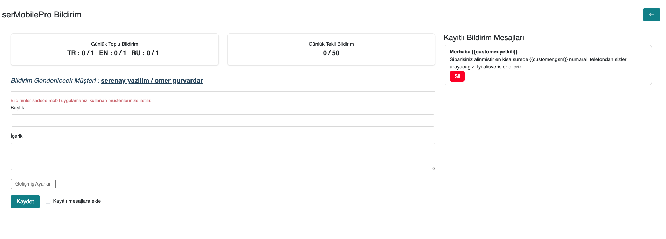The height and width of the screenshot is (239, 666).
Task: Grab the İçerik textarea resize handle
Action: coord(433,168)
